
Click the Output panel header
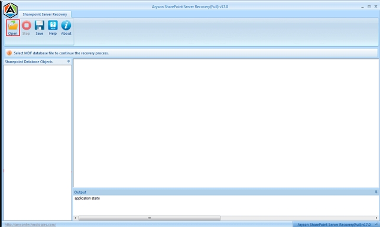point(225,192)
